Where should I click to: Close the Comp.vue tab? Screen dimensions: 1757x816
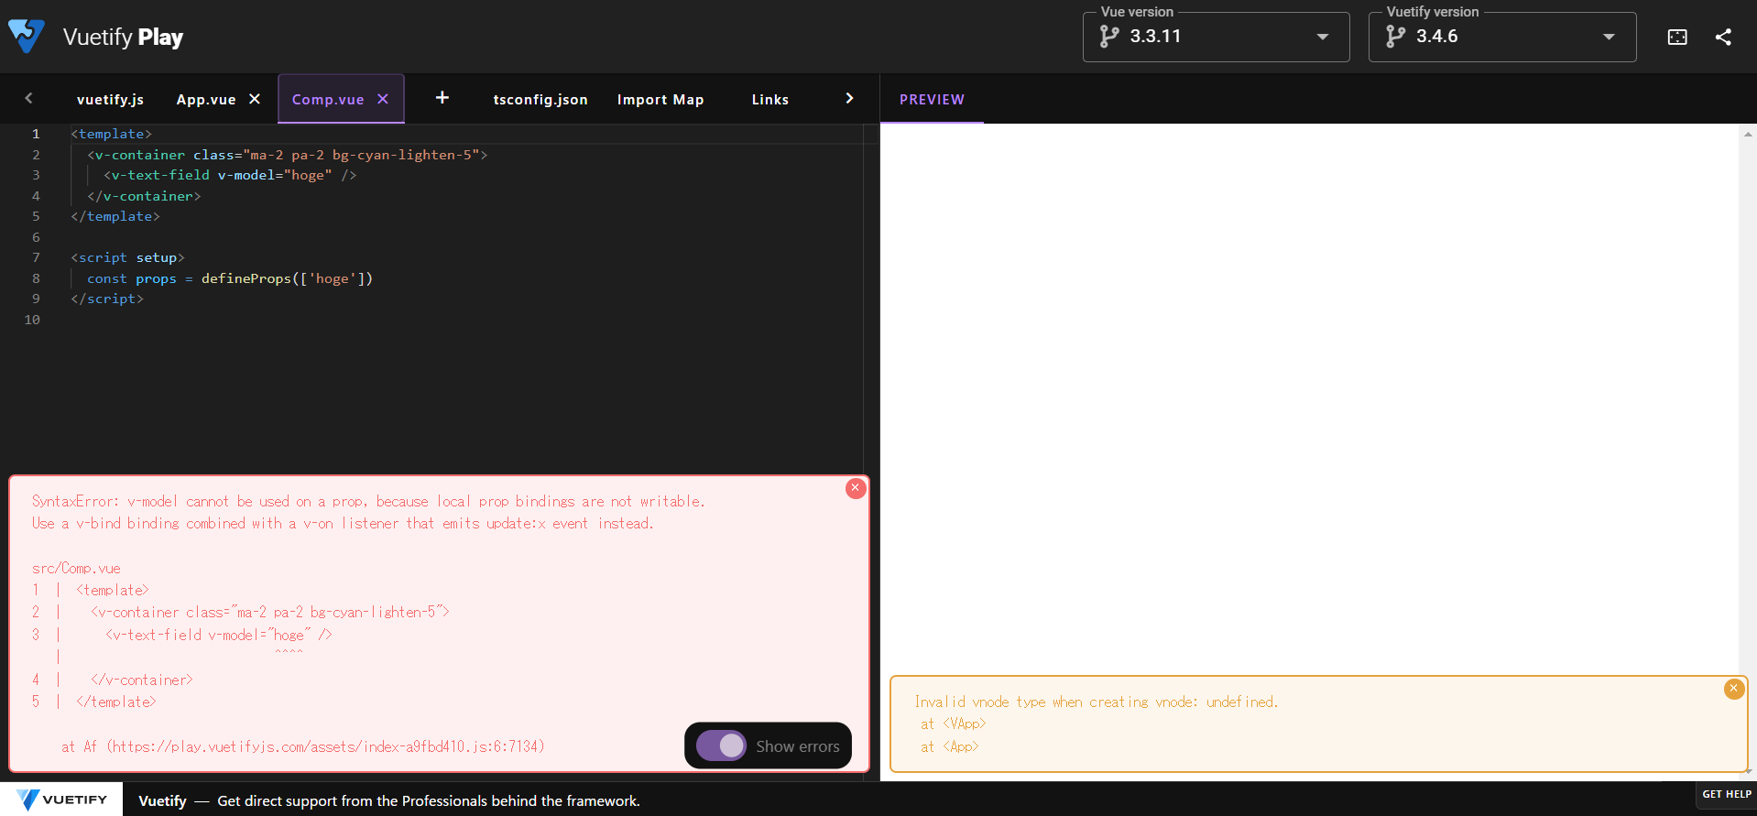click(383, 99)
